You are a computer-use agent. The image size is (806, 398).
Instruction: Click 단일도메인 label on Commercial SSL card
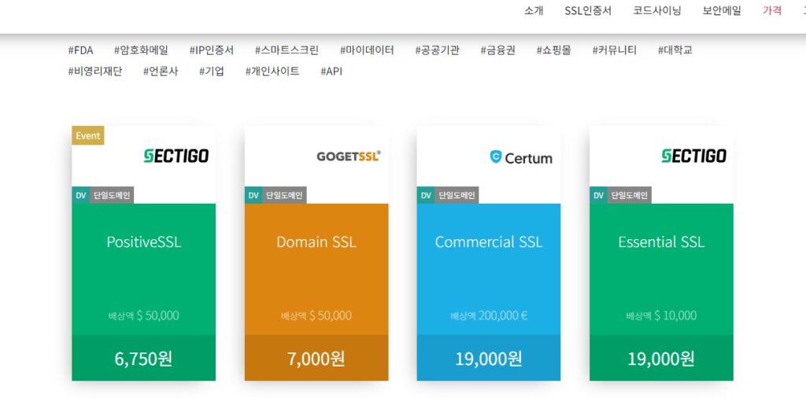(457, 195)
